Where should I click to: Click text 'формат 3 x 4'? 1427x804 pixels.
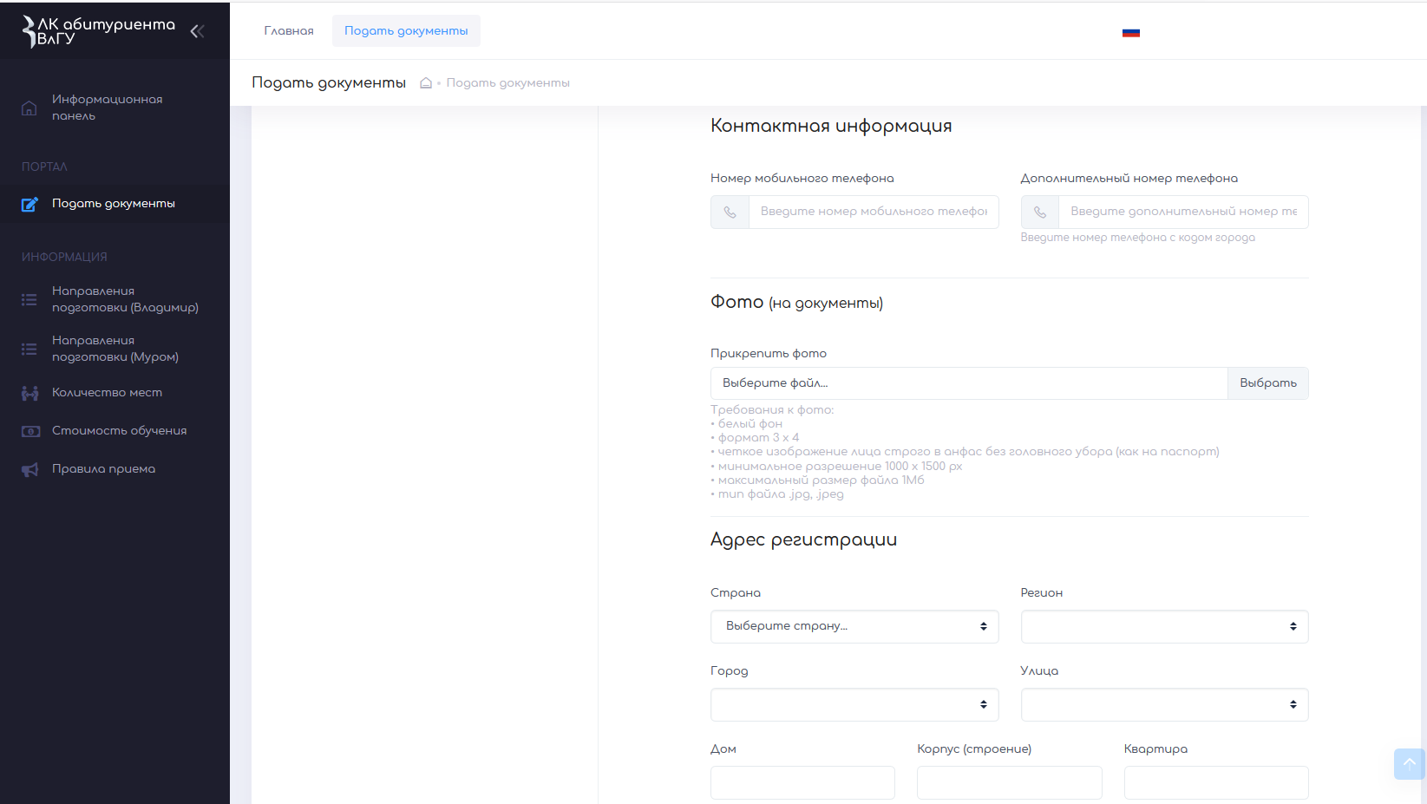(x=758, y=438)
